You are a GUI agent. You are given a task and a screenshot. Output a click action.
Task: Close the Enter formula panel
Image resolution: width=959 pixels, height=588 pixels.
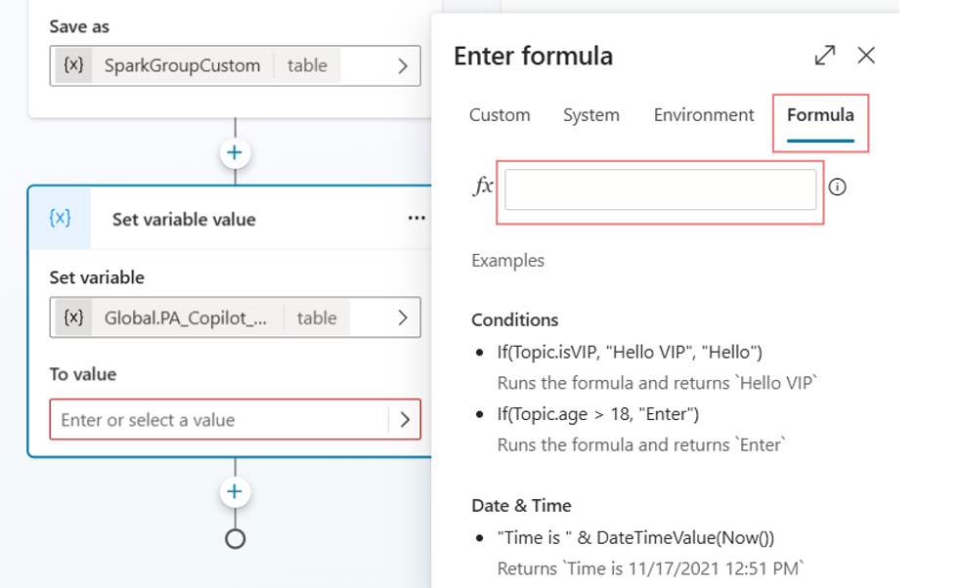[x=866, y=56]
